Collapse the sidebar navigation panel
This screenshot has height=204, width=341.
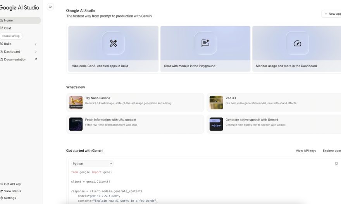(50, 7)
